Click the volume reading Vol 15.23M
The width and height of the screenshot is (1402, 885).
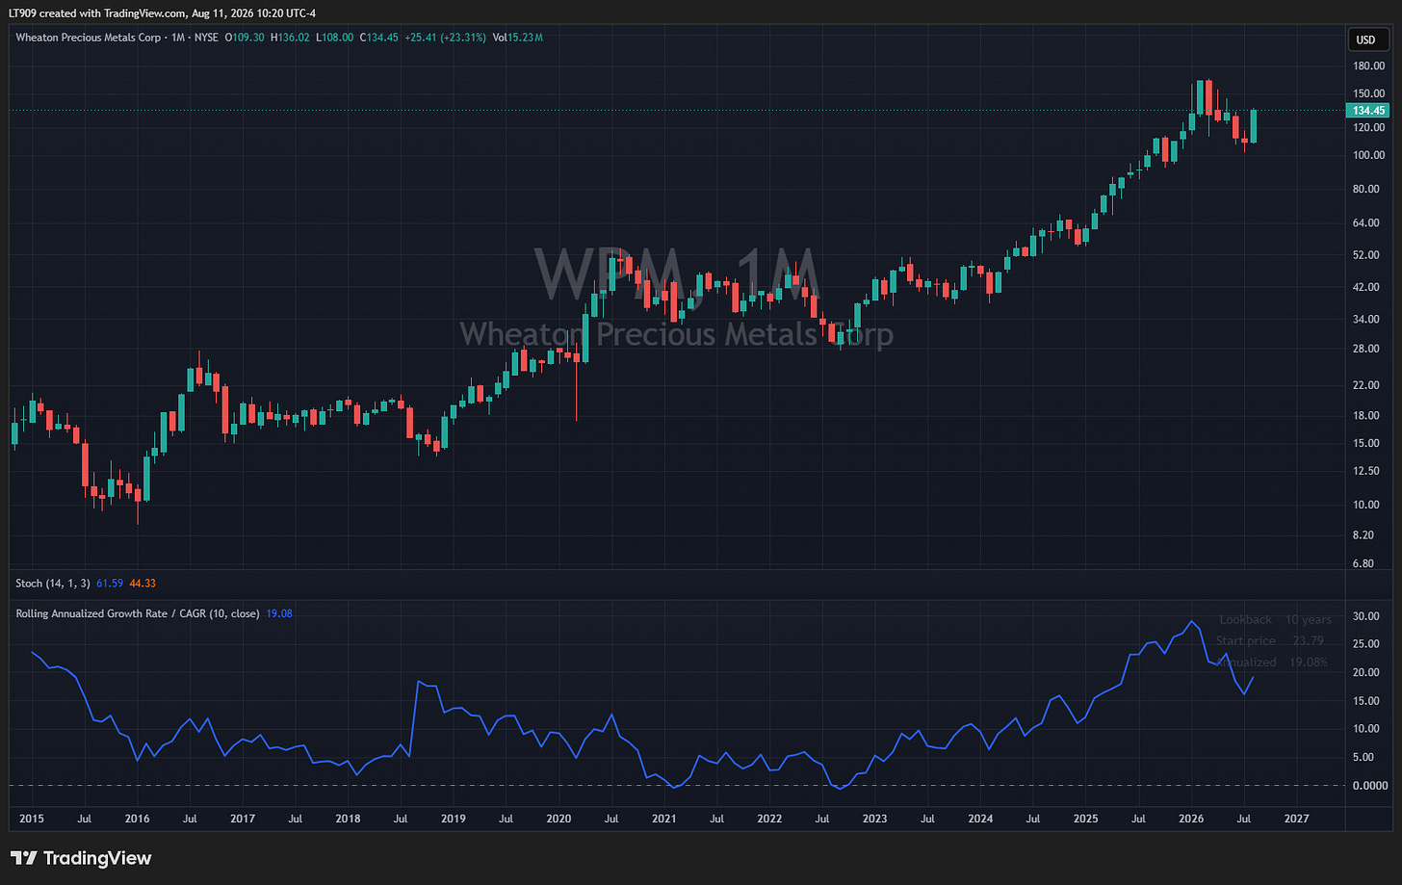coord(517,38)
